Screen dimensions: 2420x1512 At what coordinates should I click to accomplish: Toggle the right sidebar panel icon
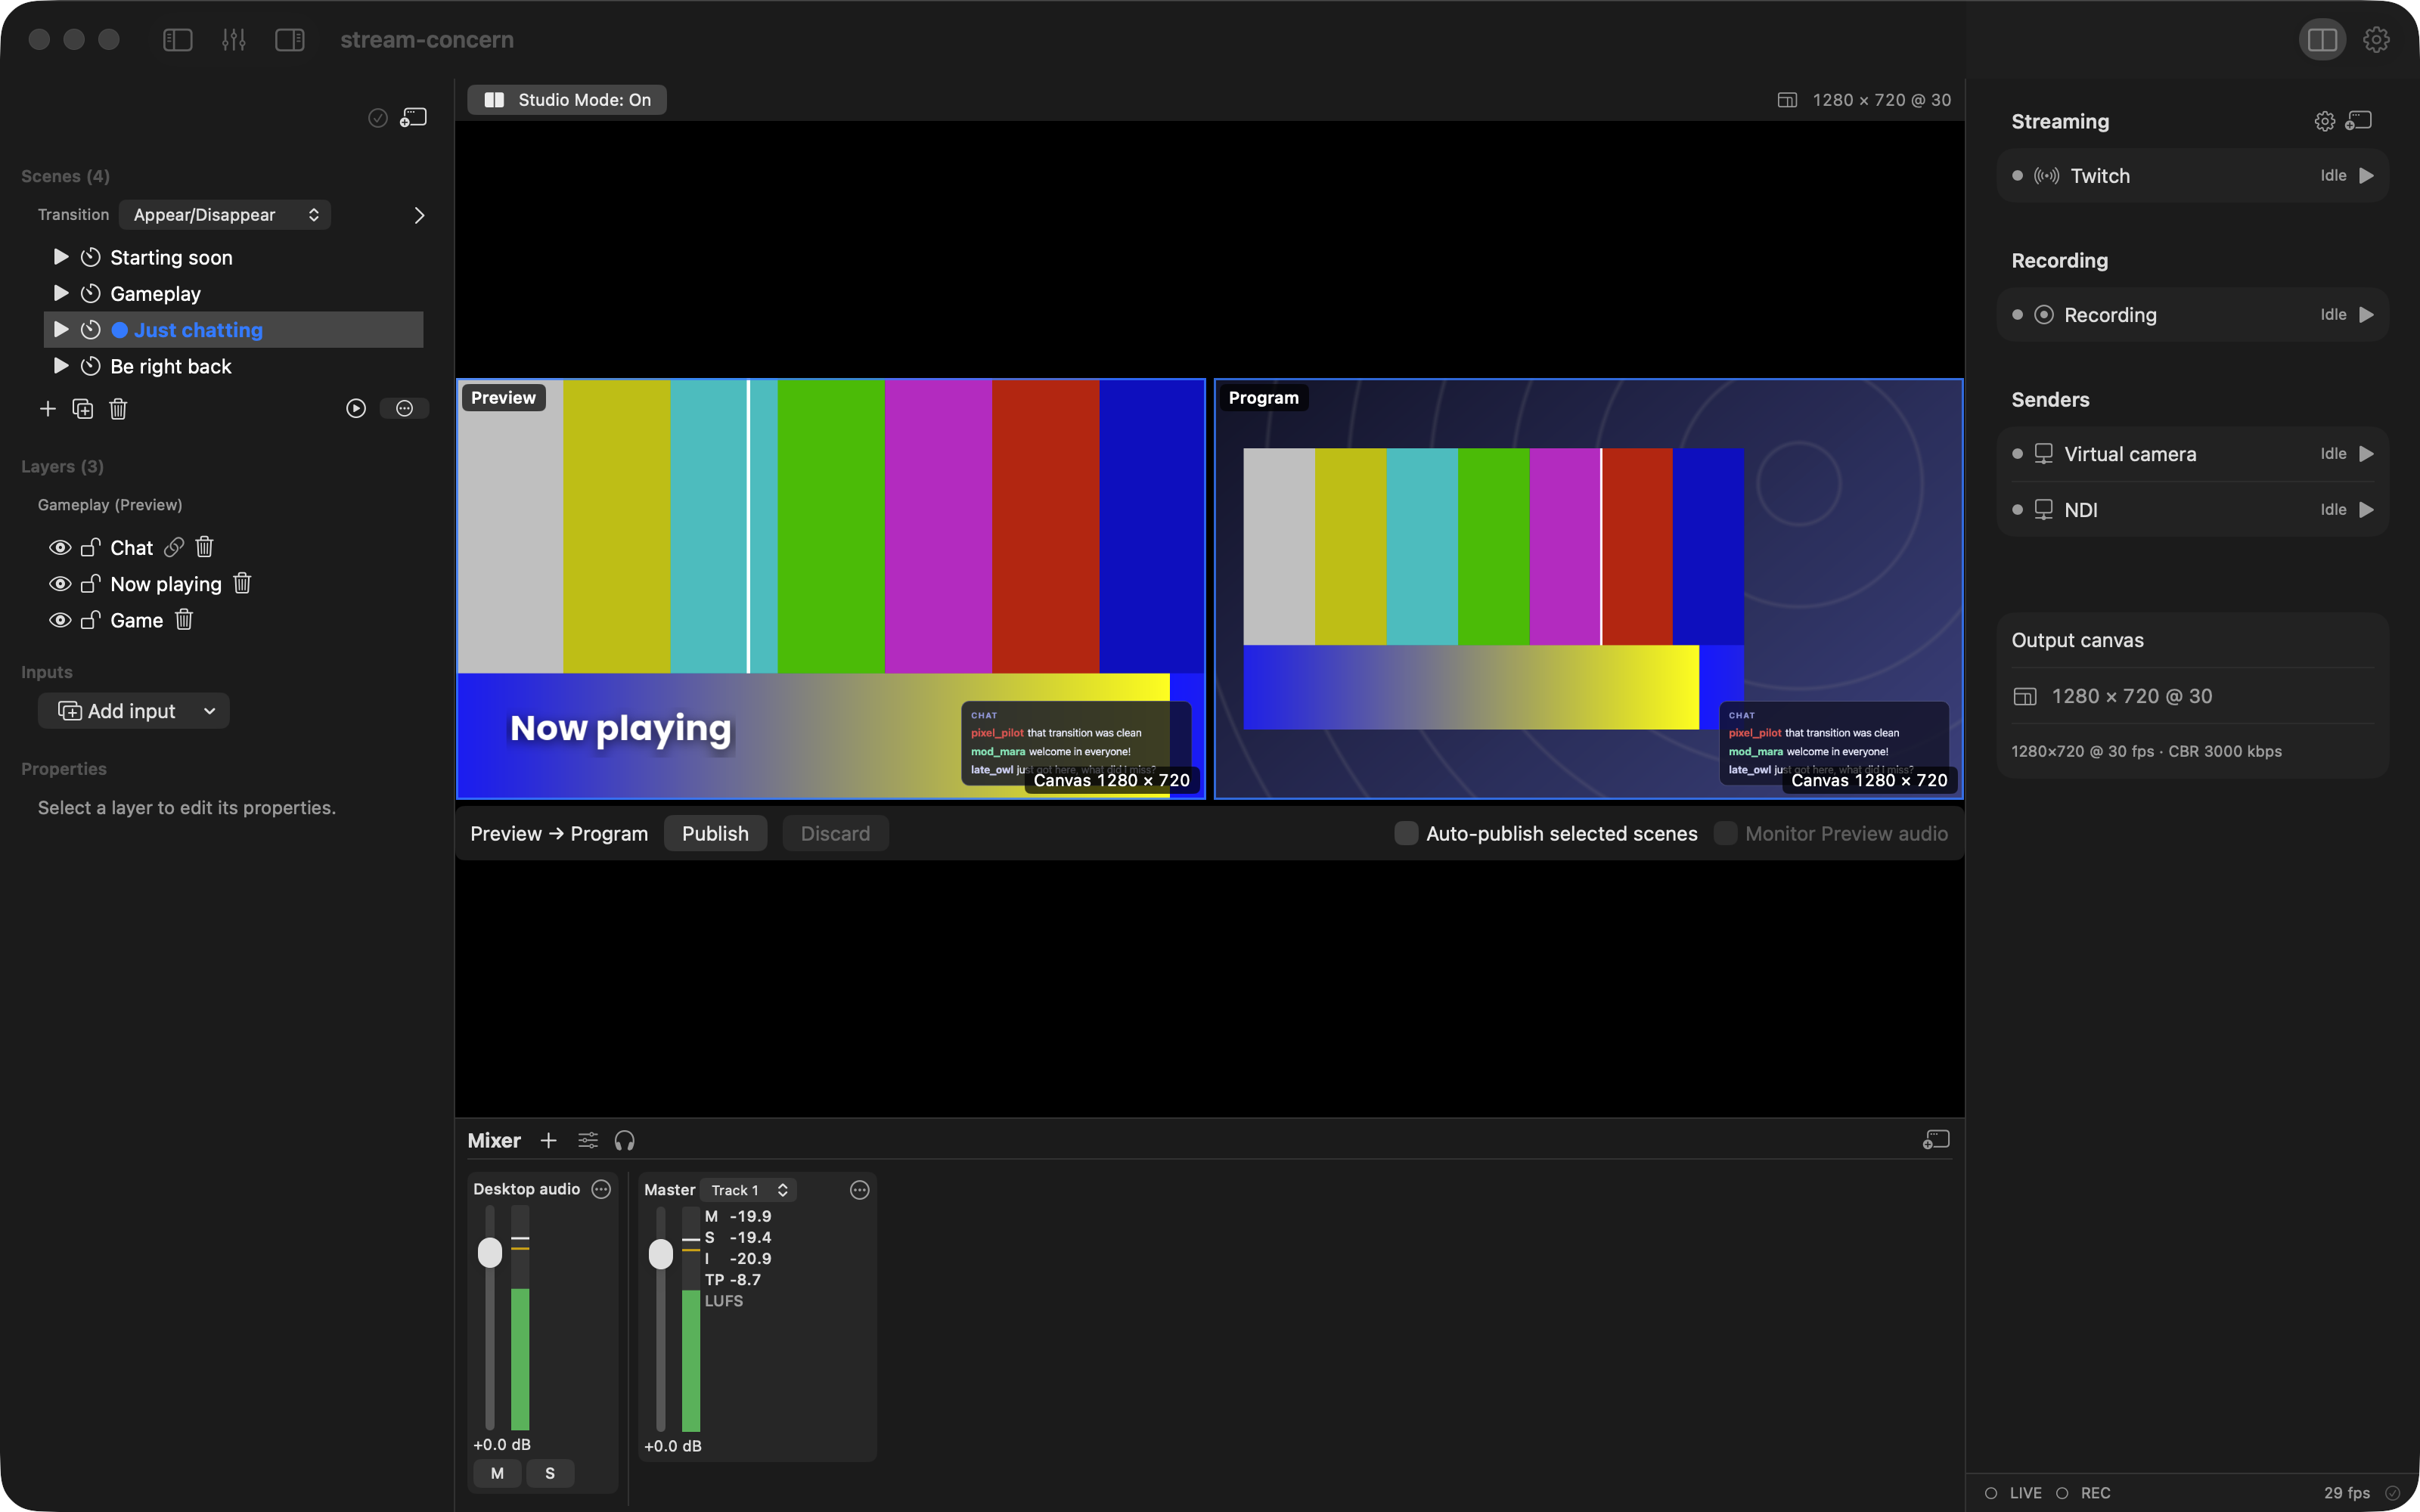pos(290,40)
